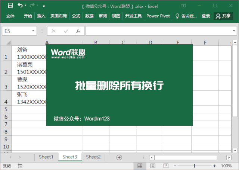
Task: Click the cell containing 诸葛亮
Action: 29,68
